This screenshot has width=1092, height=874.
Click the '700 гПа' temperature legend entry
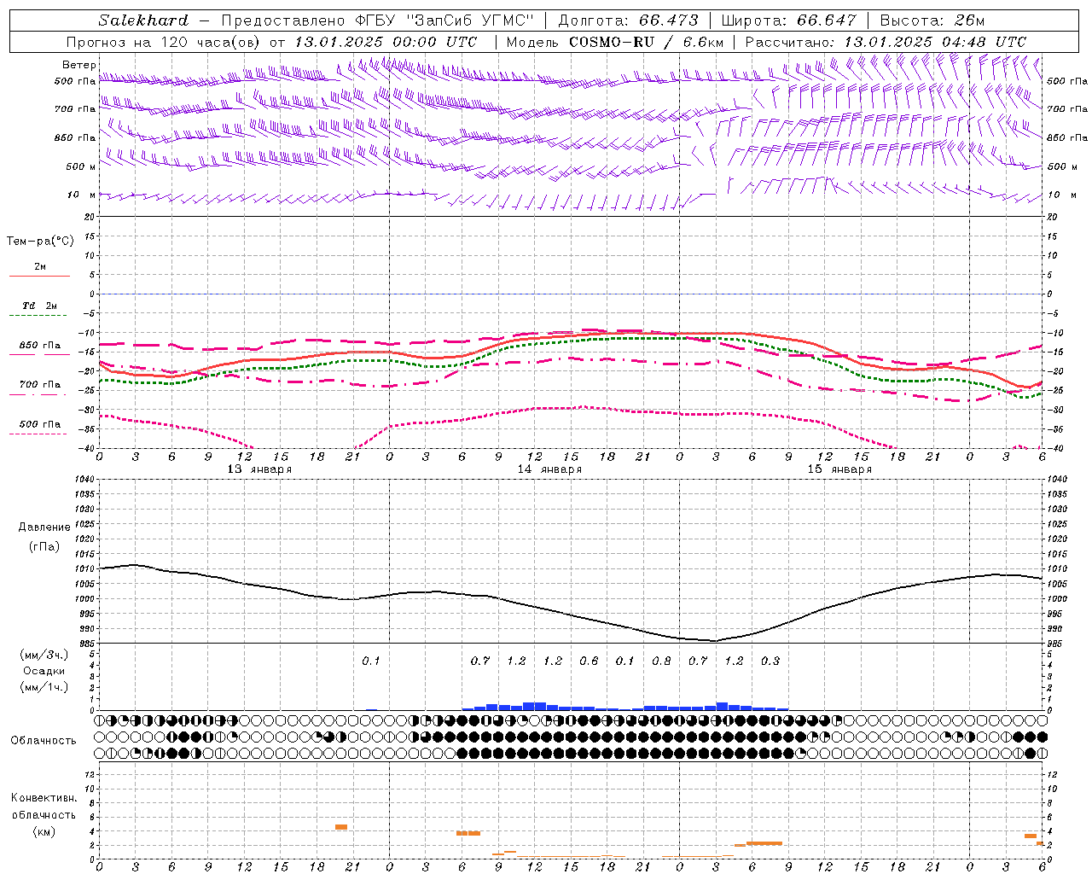coord(40,385)
